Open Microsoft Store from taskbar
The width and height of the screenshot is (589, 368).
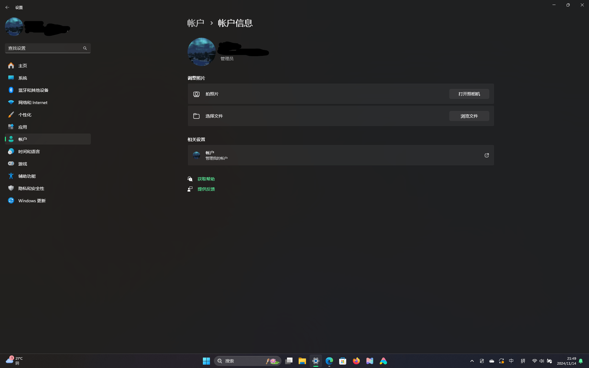343,361
